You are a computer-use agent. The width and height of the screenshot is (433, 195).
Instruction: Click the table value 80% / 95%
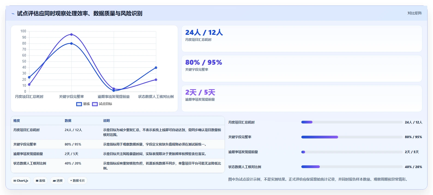(x=73, y=144)
